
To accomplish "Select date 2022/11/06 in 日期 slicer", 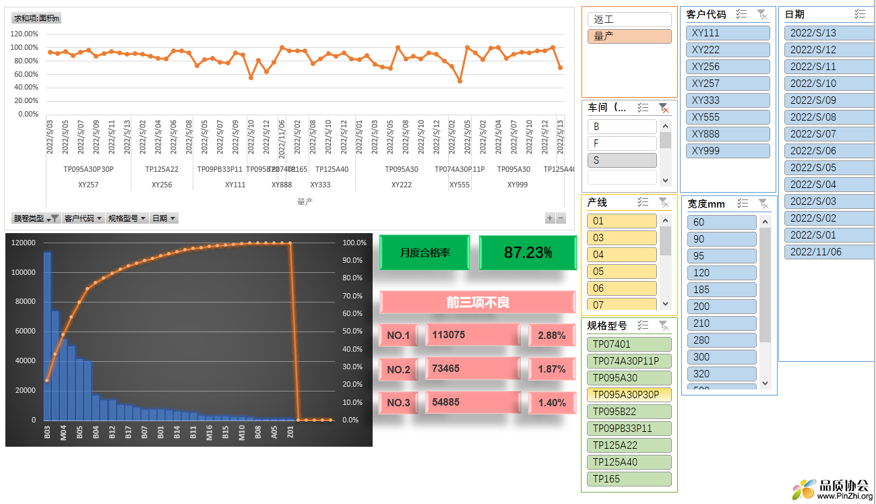I will point(830,252).
